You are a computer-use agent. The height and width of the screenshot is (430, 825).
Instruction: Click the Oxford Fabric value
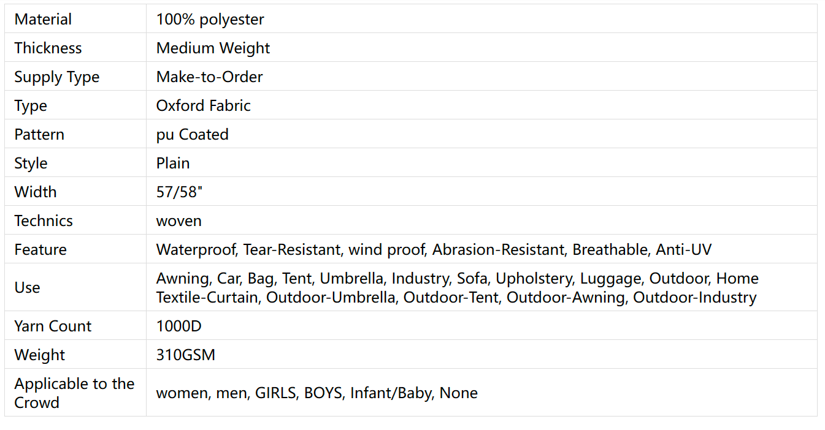203,105
